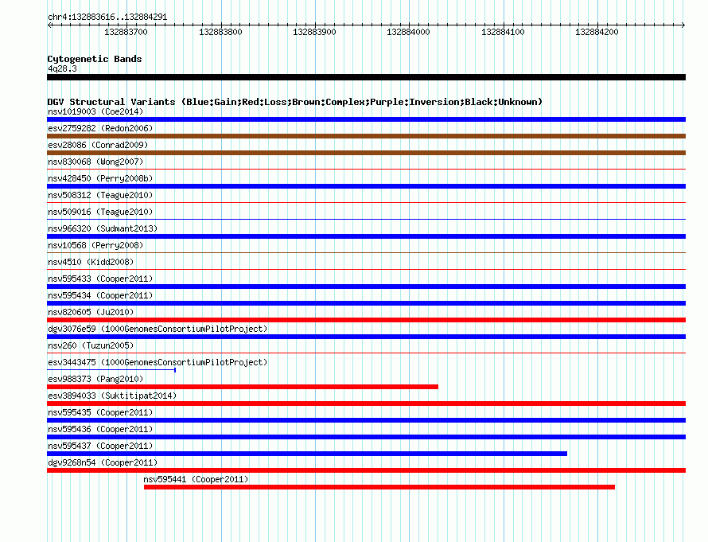
Task: Open the esv28086 (Conrad2009) label
Action: [98, 145]
